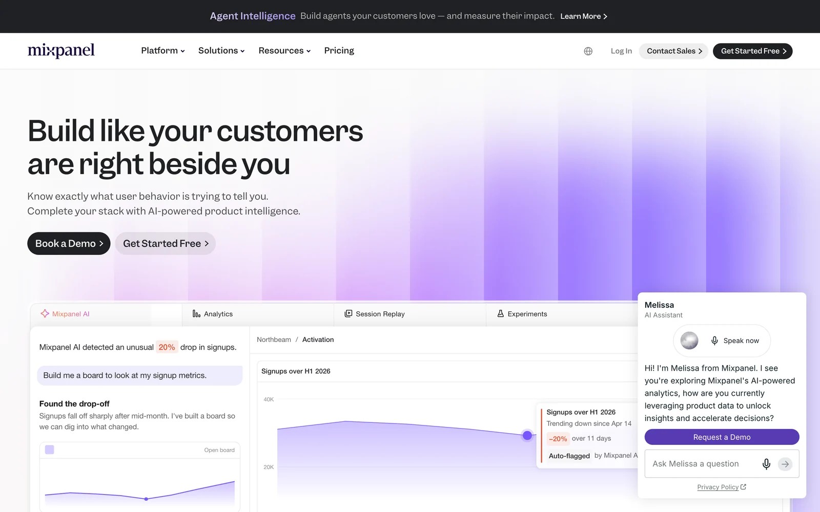
Task: Switch to the Experiments tab
Action: (562, 314)
